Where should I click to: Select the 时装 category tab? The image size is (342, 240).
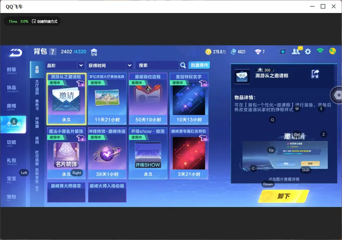click(12, 70)
